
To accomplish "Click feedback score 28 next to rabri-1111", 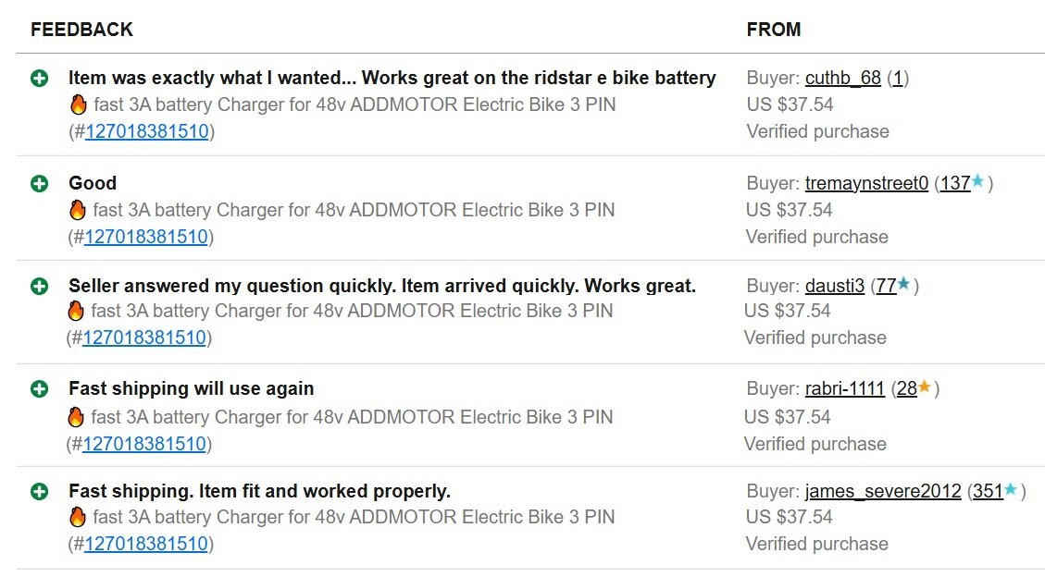I will [x=907, y=388].
